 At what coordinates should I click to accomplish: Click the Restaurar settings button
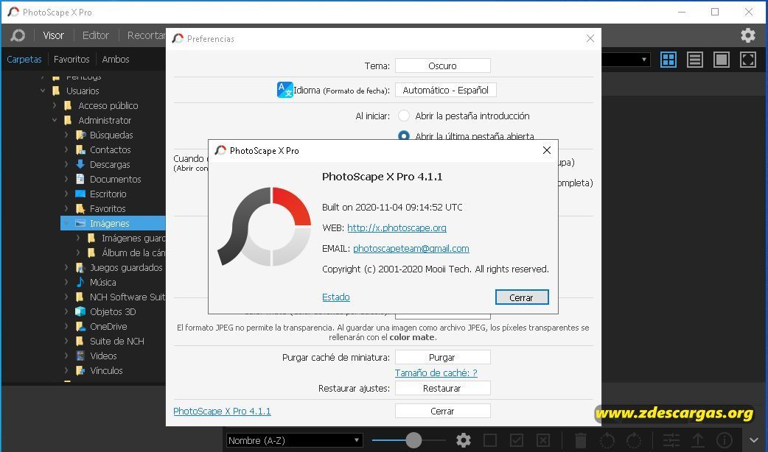click(442, 388)
